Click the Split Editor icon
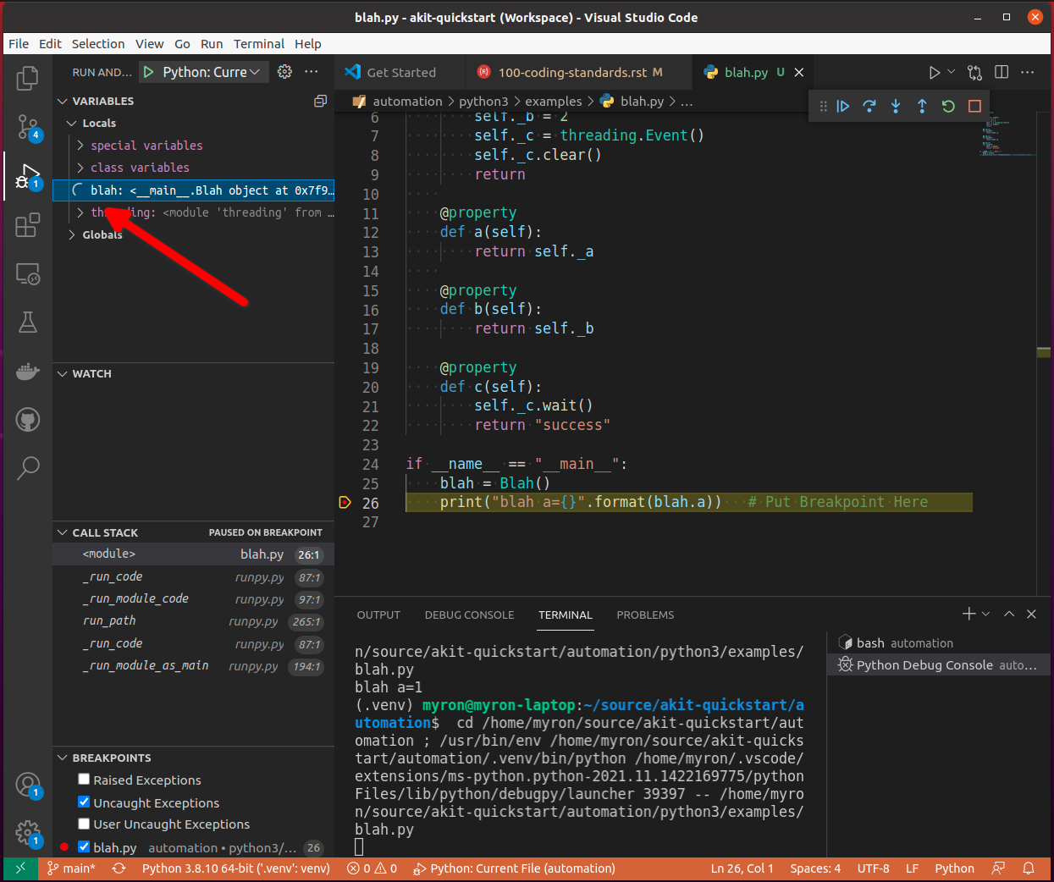Screen dimensions: 1054x882 click(x=1001, y=72)
